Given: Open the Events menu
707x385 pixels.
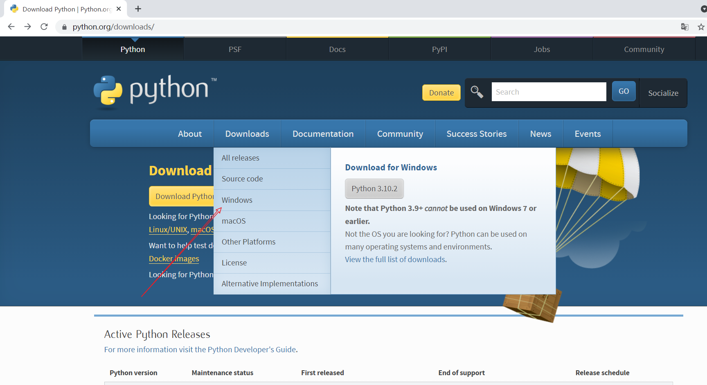Looking at the screenshot, I should [x=588, y=134].
